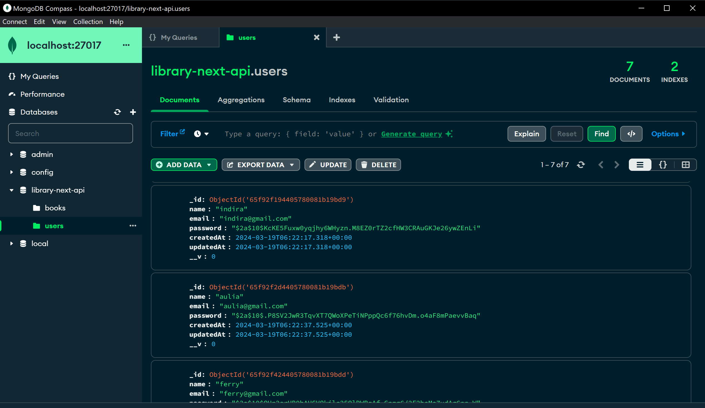
Task: Click the refresh databases icon in sidebar
Action: [x=117, y=112]
